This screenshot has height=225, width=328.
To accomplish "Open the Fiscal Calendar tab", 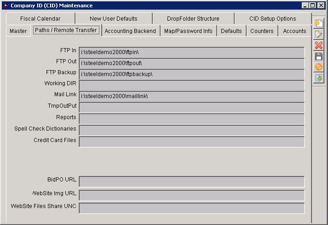I will click(x=40, y=19).
